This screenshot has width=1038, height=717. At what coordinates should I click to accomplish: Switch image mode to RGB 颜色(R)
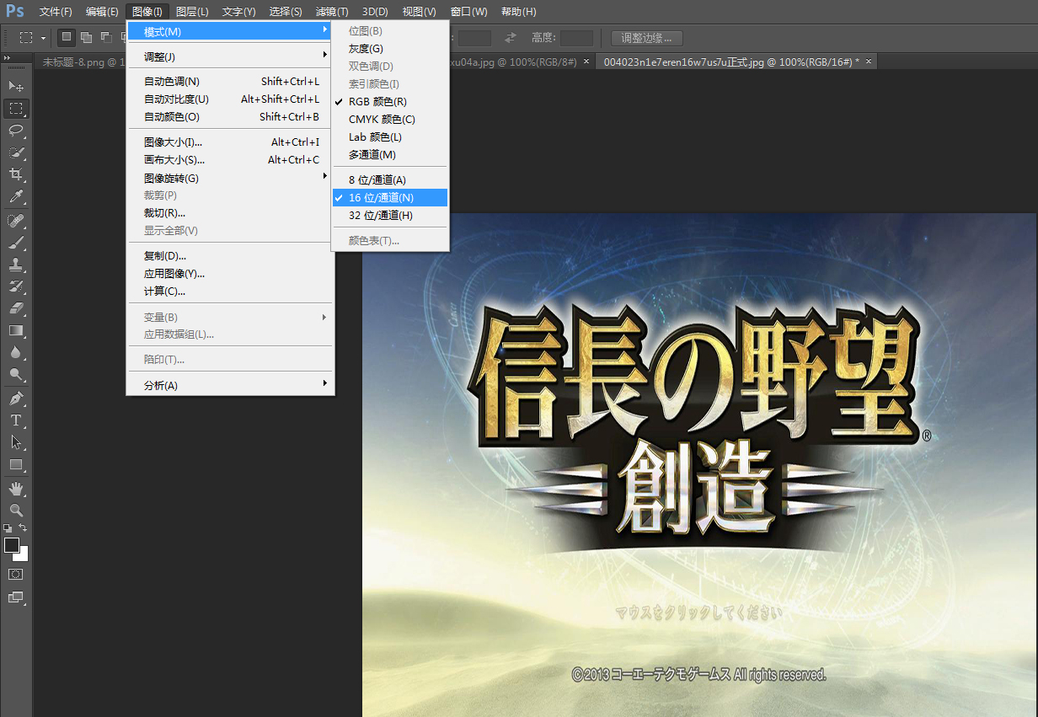[x=390, y=102]
